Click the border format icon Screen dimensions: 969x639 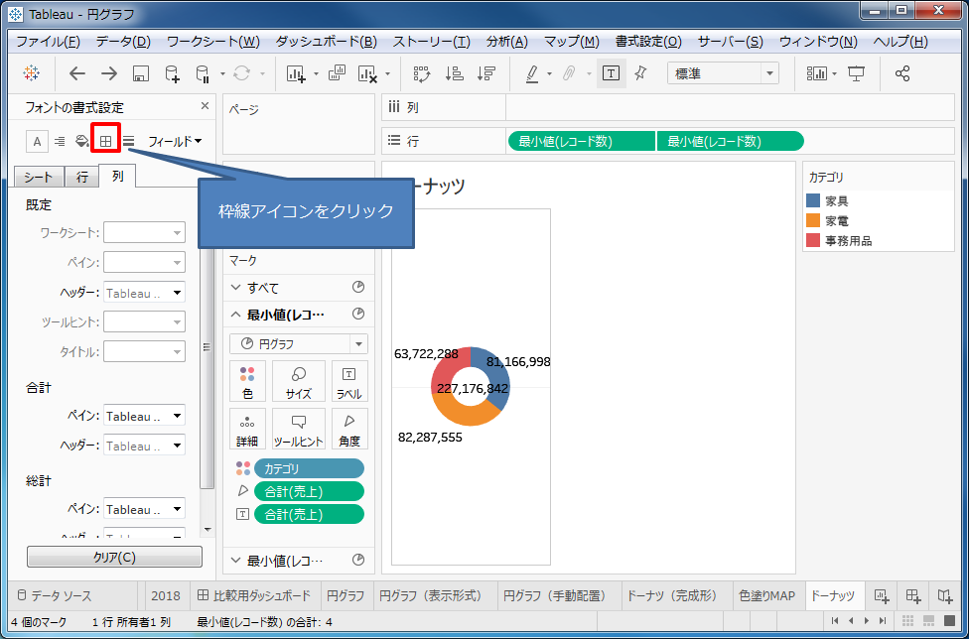pyautogui.click(x=104, y=141)
